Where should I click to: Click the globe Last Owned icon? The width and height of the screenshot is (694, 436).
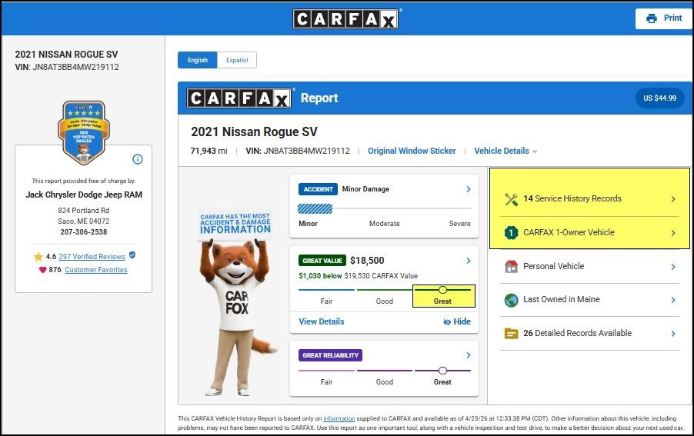click(511, 300)
